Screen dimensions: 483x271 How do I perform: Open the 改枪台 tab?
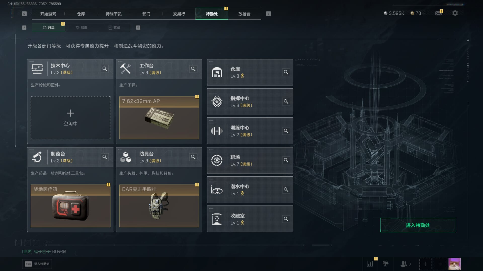(244, 14)
